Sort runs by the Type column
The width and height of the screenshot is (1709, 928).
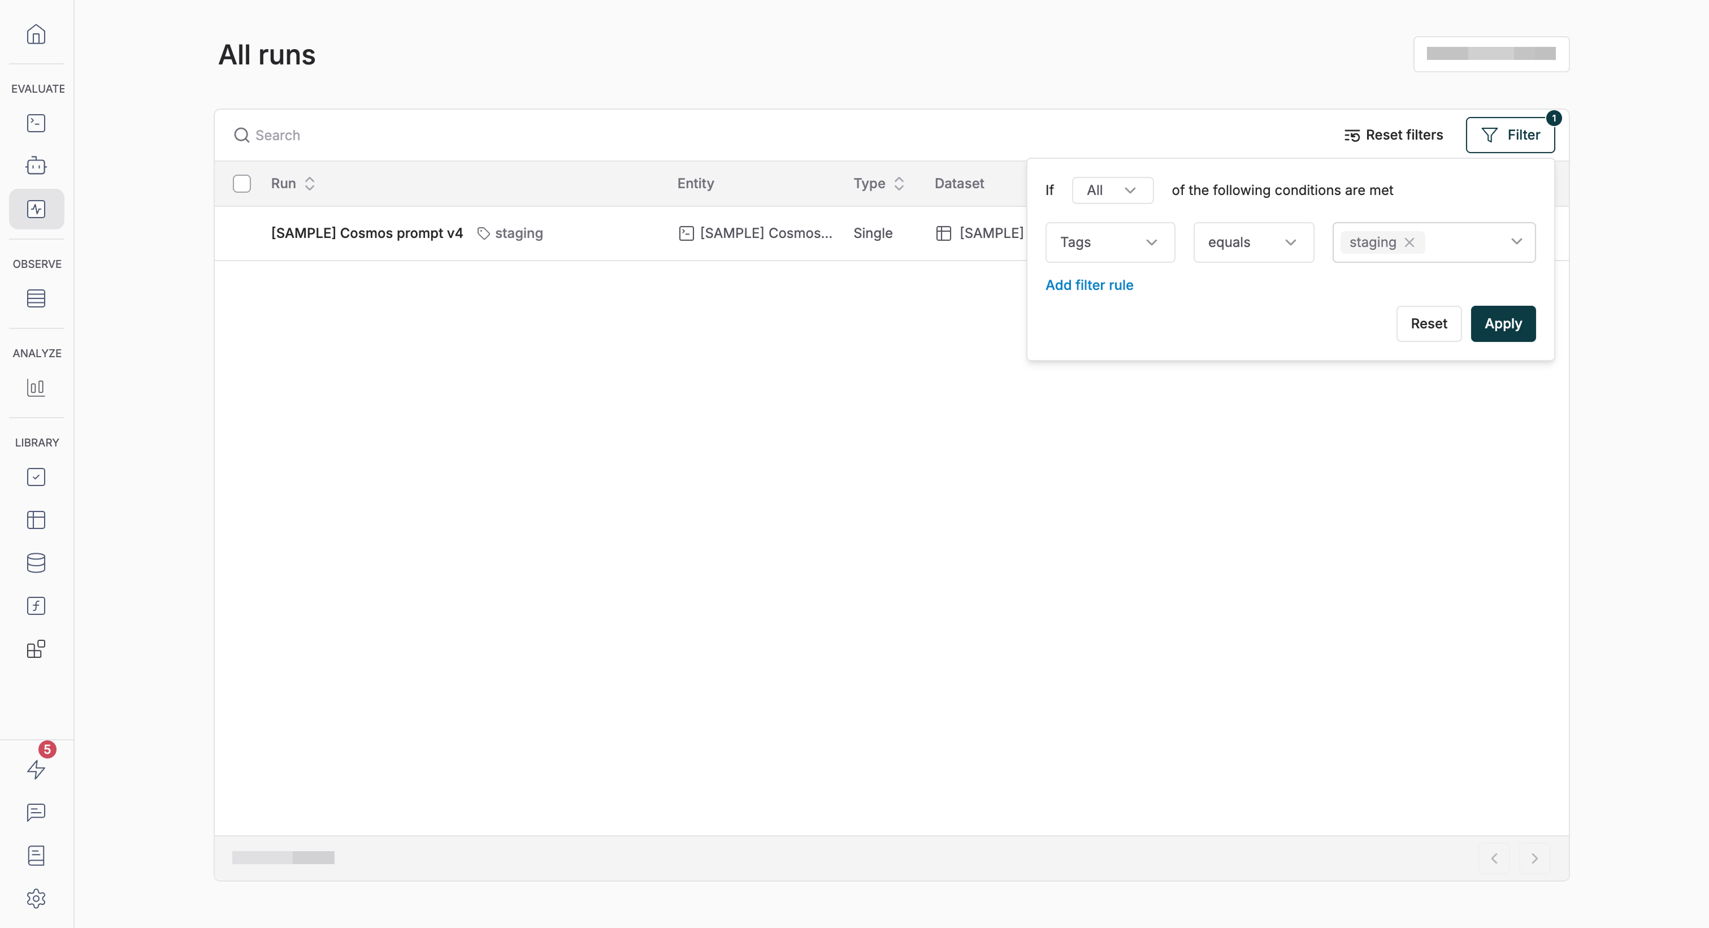tap(878, 184)
